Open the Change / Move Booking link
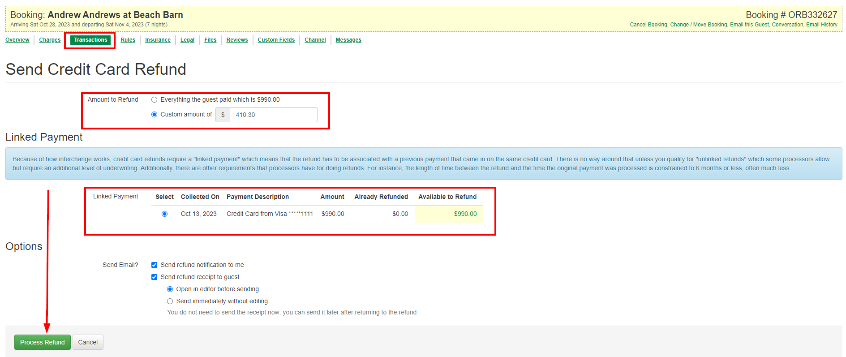846x357 pixels. (698, 25)
